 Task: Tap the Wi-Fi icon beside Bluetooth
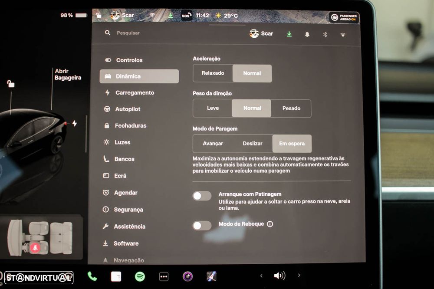(343, 35)
